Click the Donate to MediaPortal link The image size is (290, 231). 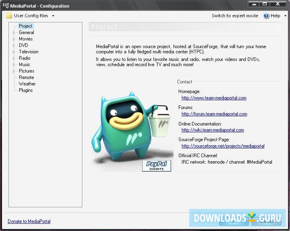click(29, 221)
